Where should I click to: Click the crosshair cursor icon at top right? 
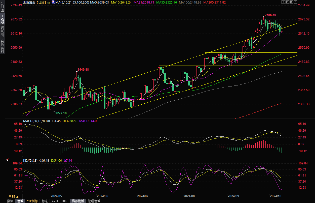coord(283,2)
